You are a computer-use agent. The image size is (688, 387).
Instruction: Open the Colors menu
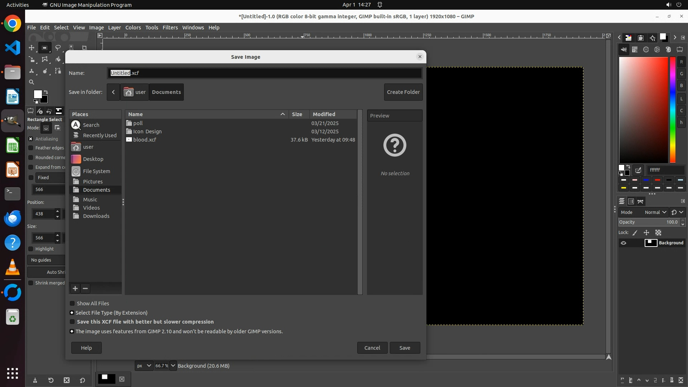click(133, 28)
